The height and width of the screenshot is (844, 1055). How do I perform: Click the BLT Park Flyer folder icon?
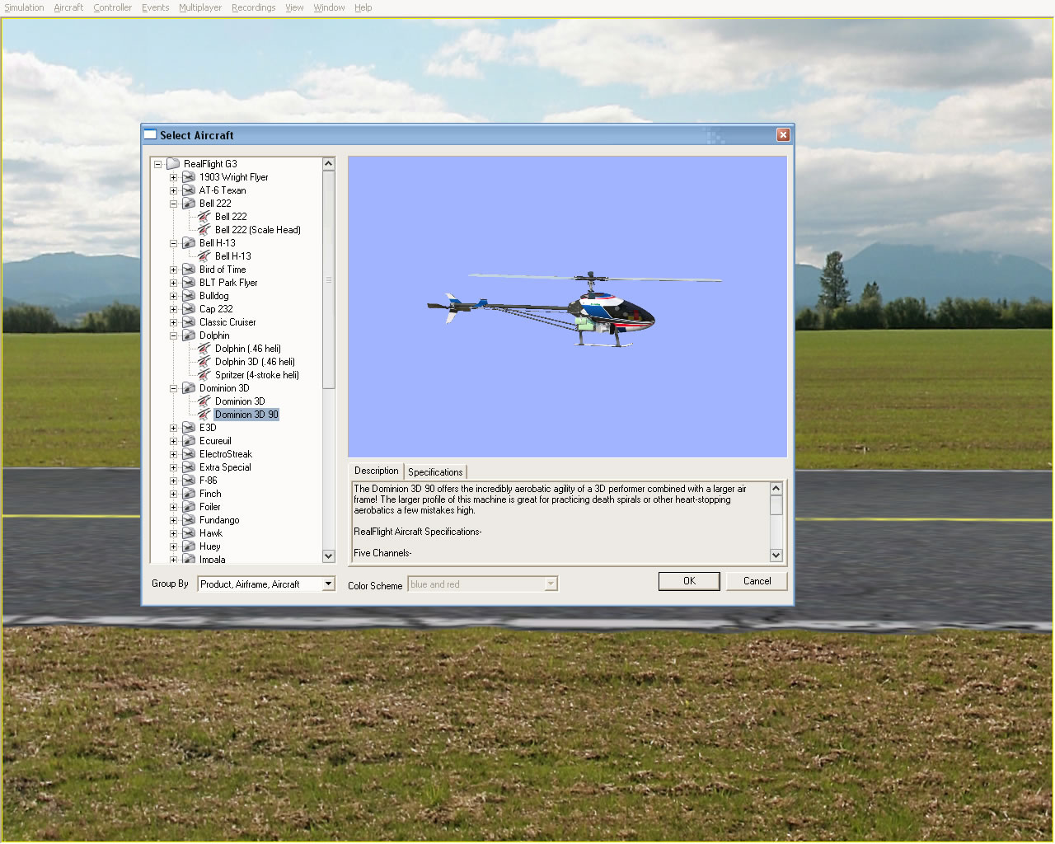point(189,283)
